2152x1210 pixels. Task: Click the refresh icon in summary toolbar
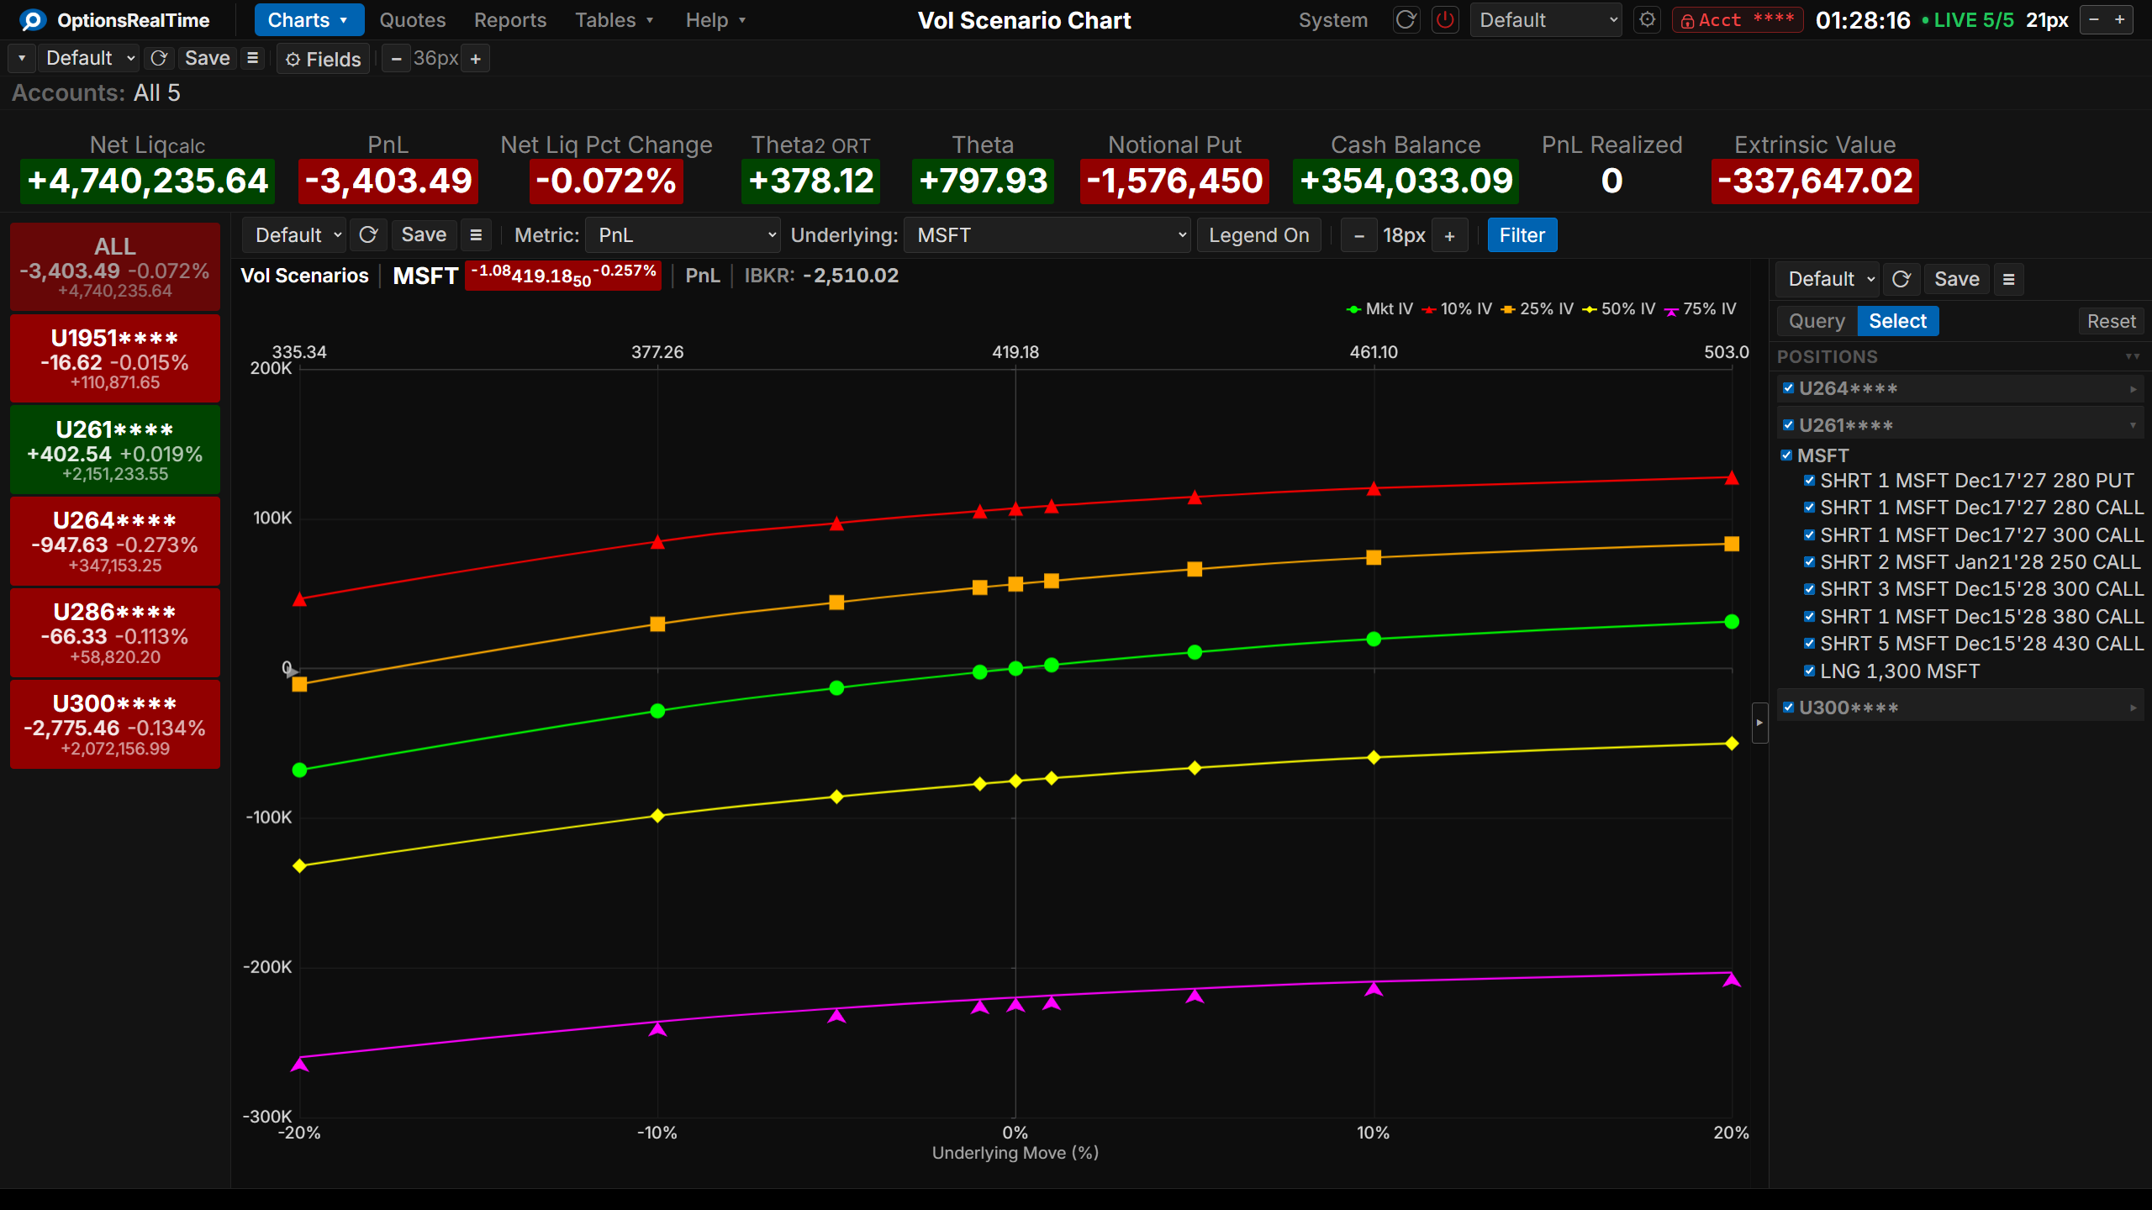coord(158,59)
